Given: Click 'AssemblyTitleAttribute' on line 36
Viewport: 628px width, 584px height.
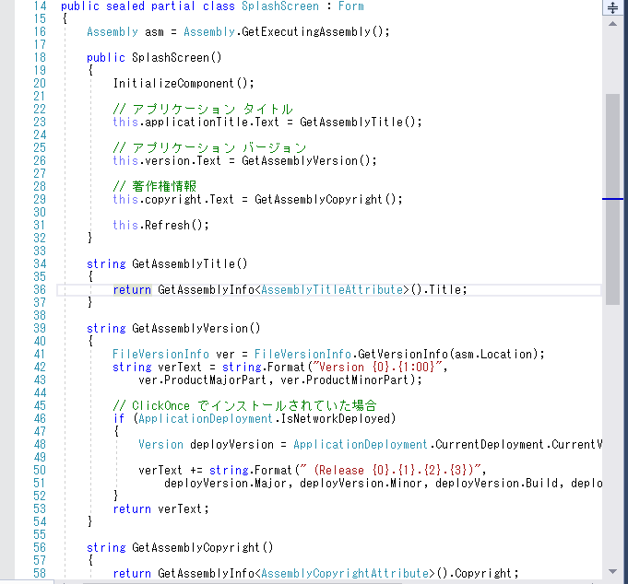Looking at the screenshot, I should [332, 289].
